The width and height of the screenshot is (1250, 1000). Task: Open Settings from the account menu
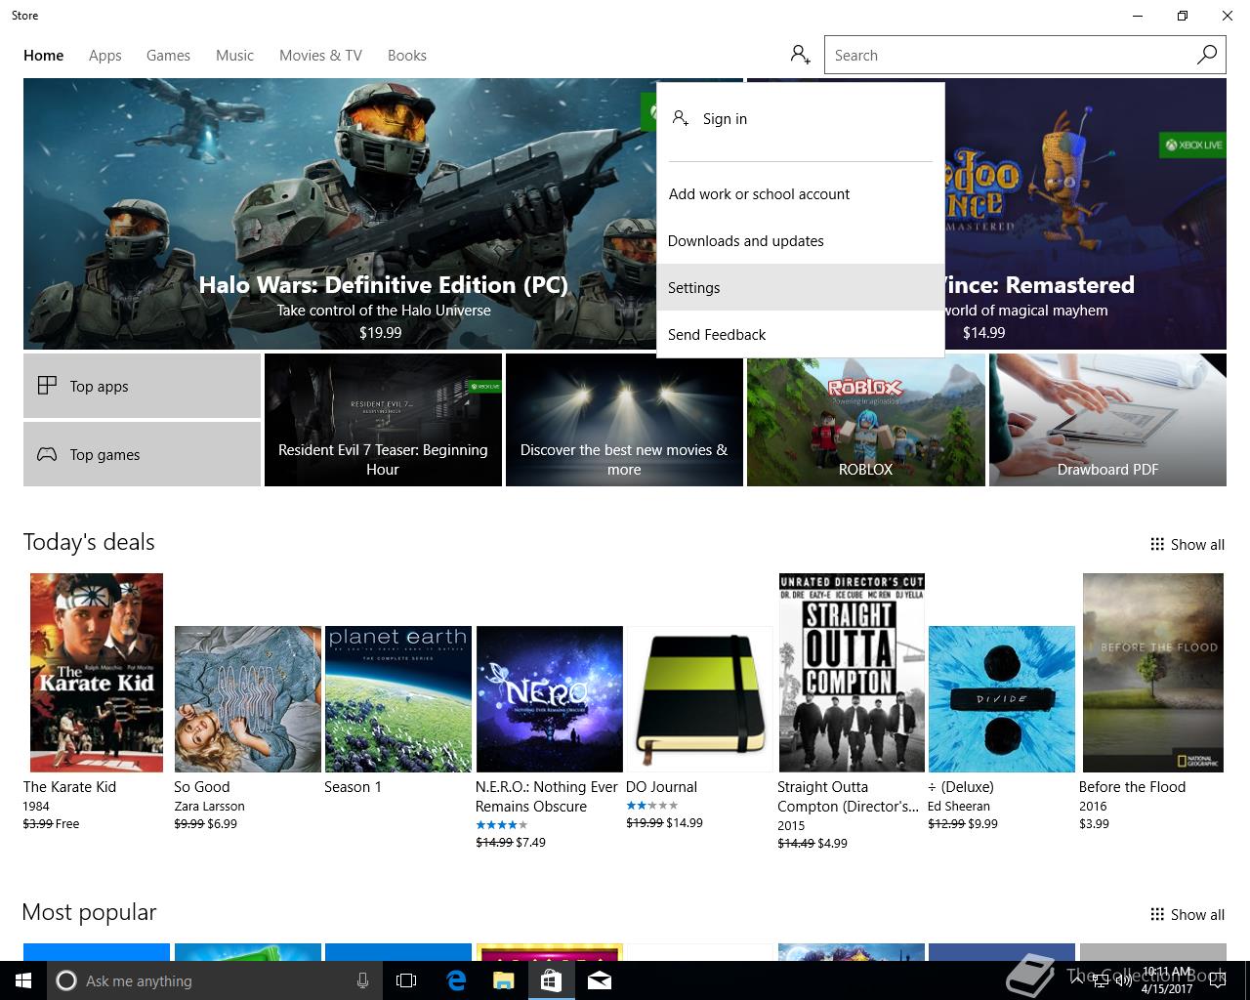pos(801,287)
